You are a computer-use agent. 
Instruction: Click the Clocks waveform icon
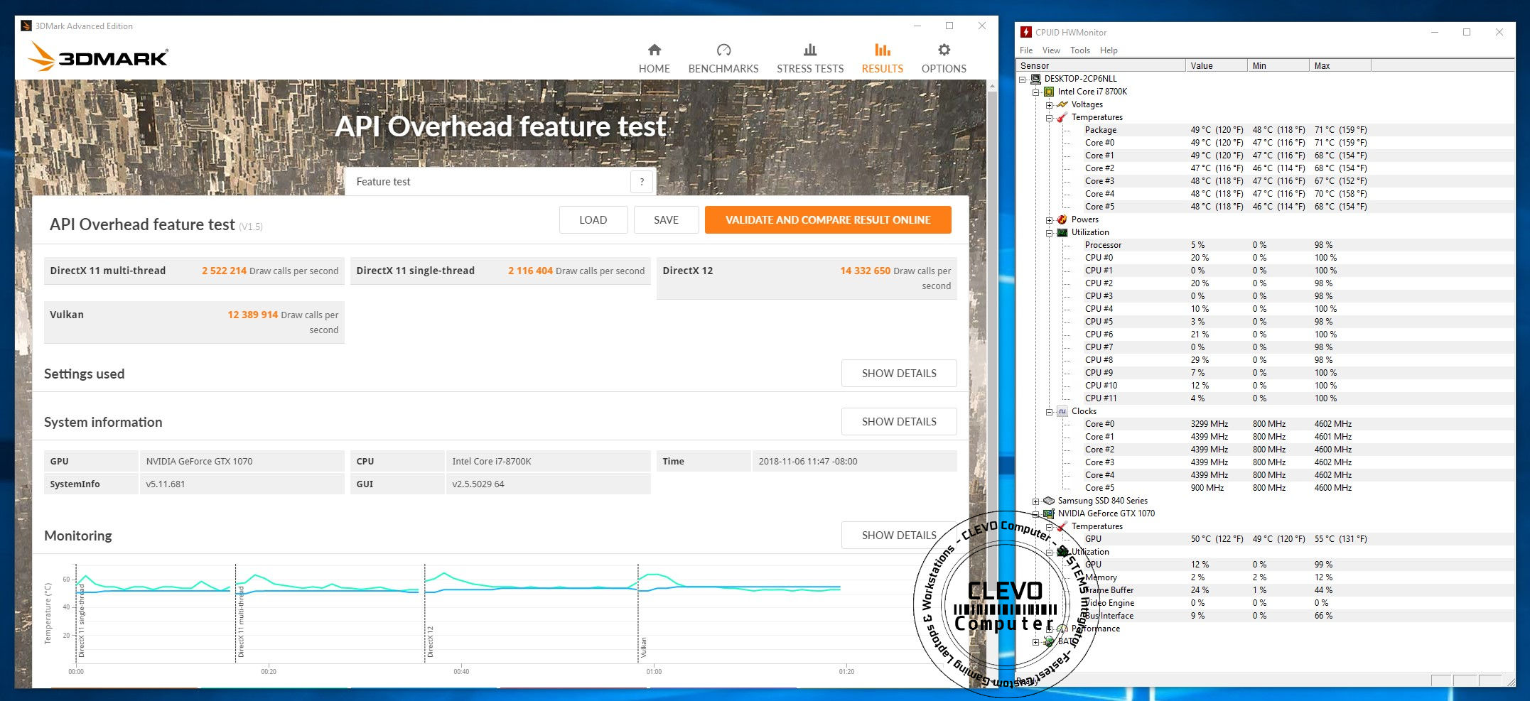click(1062, 411)
